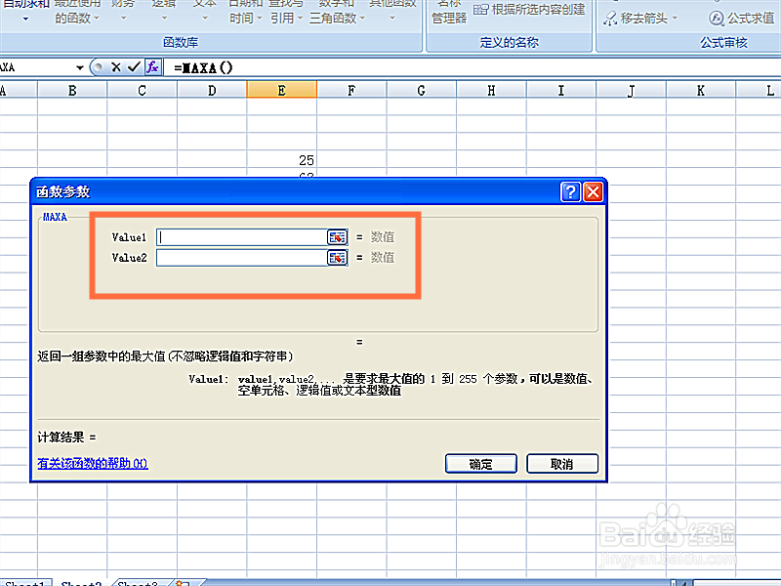The height and width of the screenshot is (586, 781).
Task: Select column B header
Action: click(72, 90)
